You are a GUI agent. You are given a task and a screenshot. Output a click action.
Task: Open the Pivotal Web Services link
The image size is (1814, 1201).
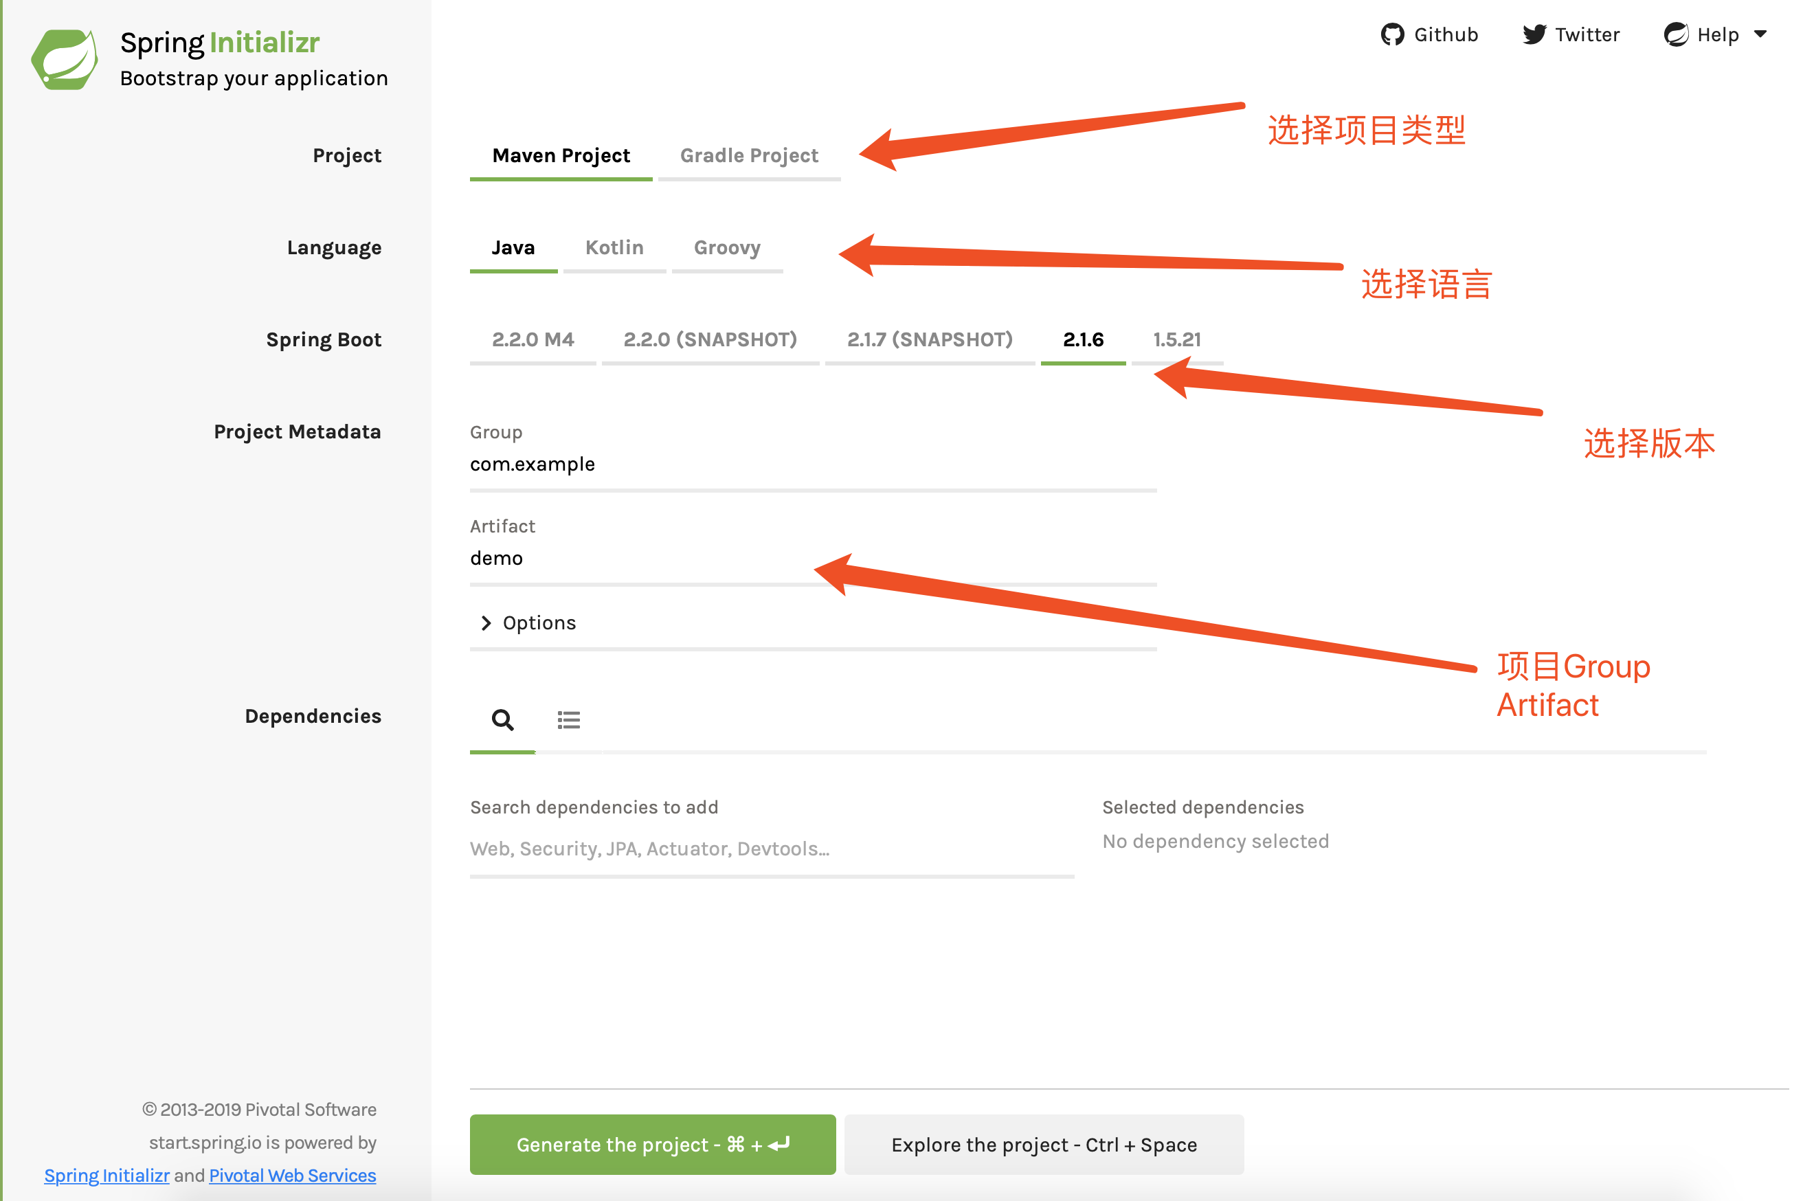tap(293, 1175)
